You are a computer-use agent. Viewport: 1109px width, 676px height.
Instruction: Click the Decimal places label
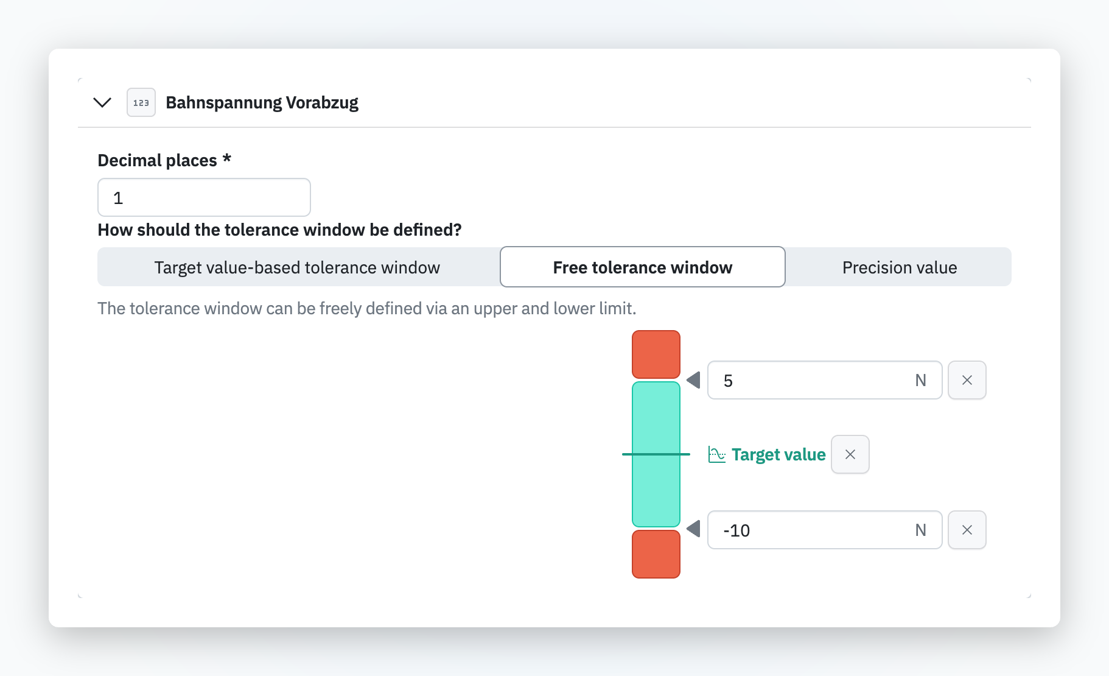pyautogui.click(x=164, y=160)
